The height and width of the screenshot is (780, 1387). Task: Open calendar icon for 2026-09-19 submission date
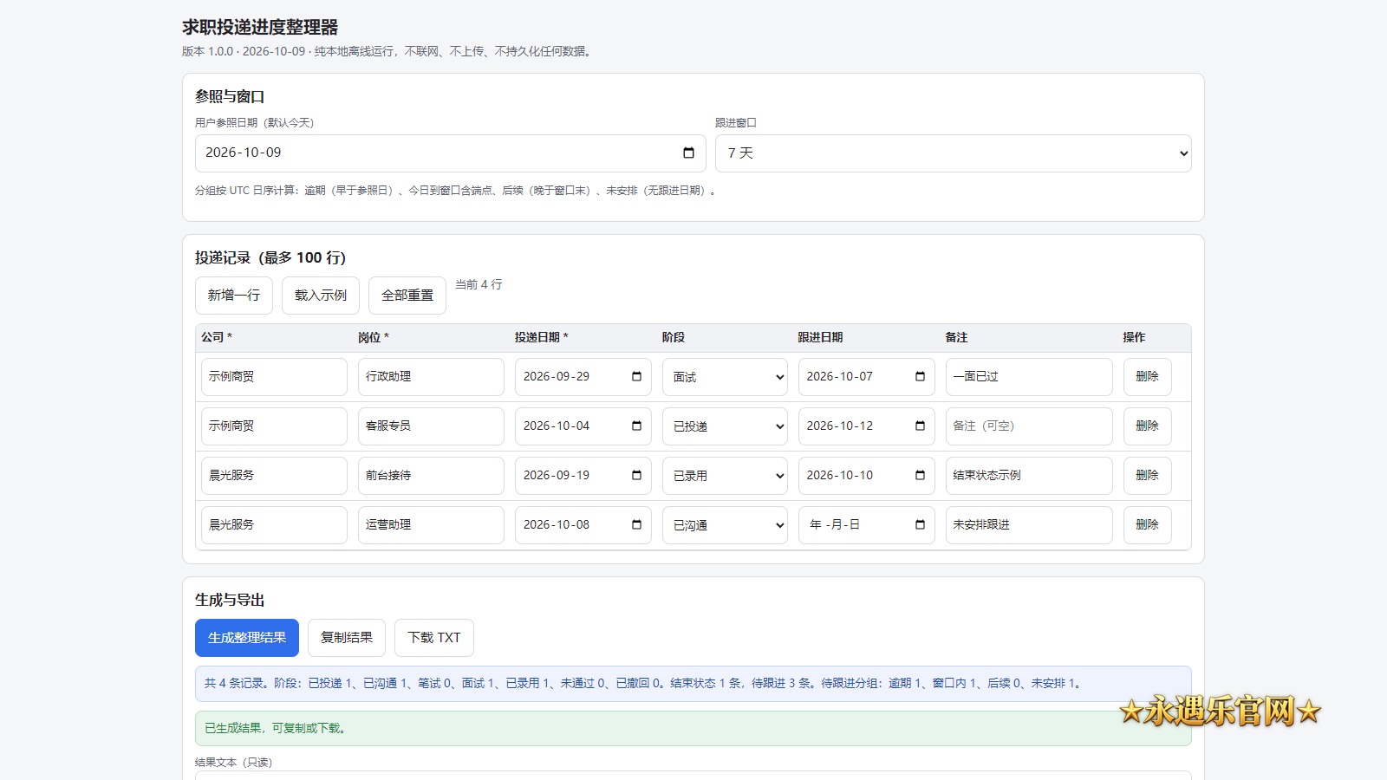point(636,476)
